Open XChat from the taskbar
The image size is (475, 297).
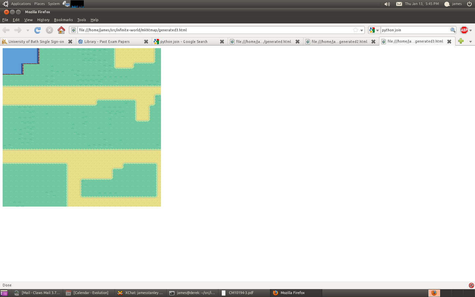pyautogui.click(x=141, y=293)
